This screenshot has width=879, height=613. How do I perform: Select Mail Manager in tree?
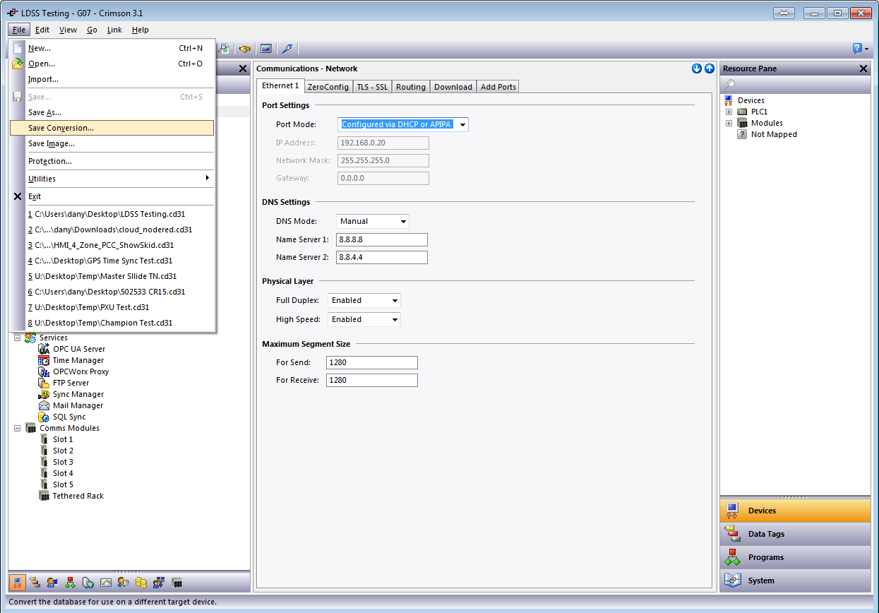click(78, 405)
